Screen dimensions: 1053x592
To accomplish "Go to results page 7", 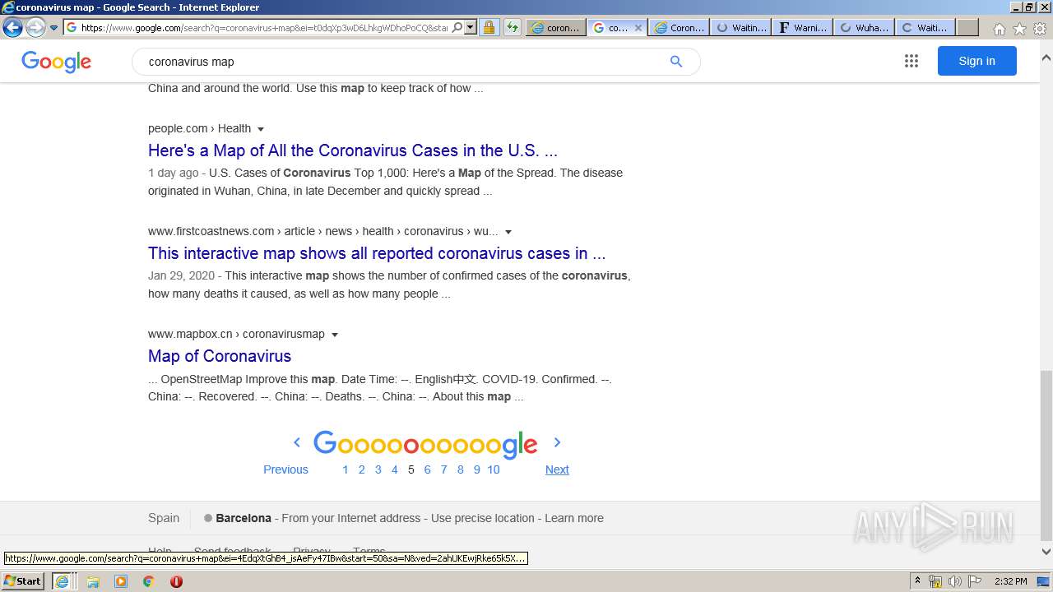I will coord(444,469).
